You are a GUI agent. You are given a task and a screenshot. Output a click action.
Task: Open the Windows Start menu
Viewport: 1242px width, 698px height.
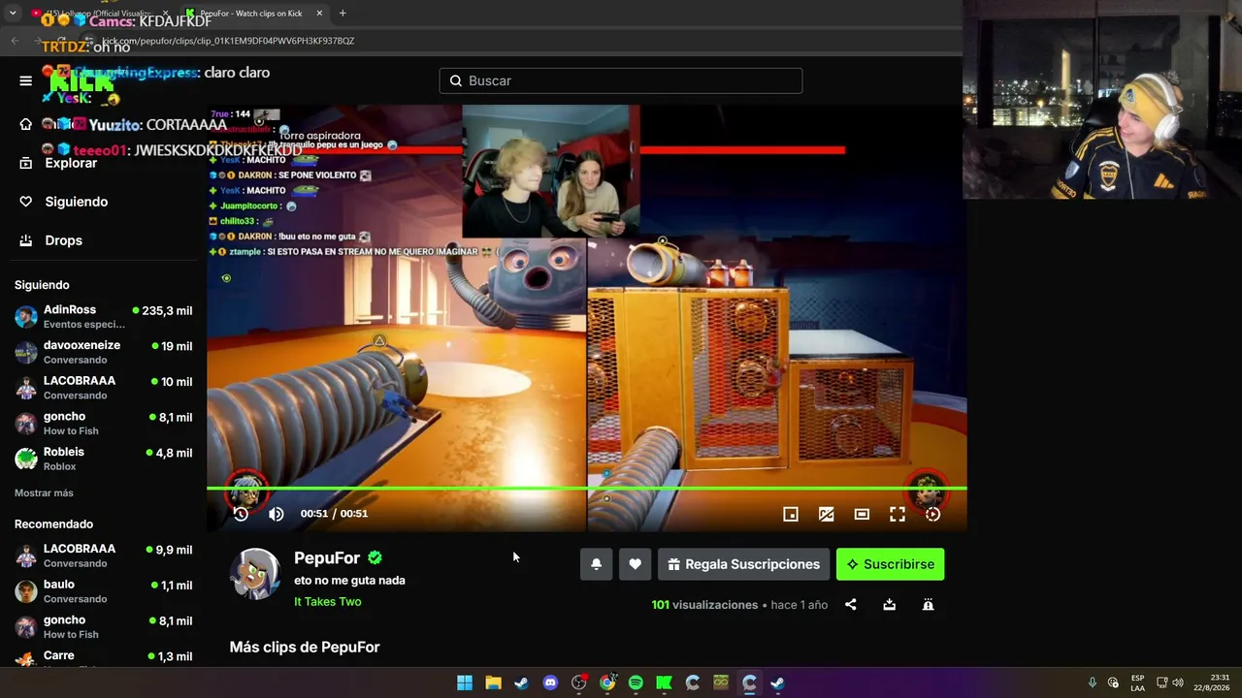click(x=465, y=682)
